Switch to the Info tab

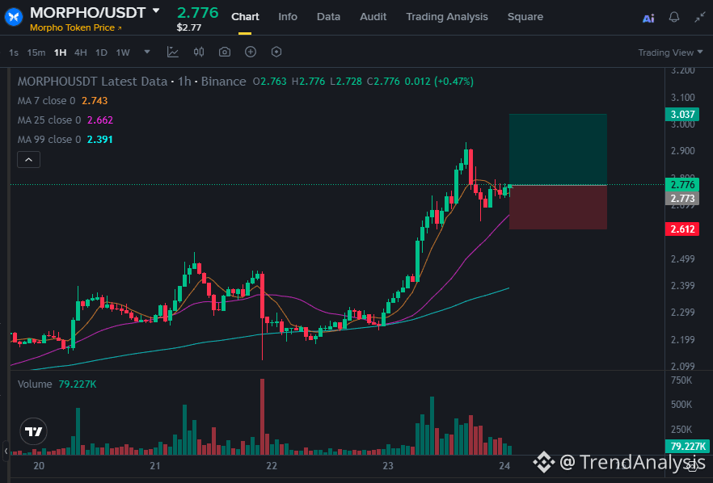coord(288,17)
